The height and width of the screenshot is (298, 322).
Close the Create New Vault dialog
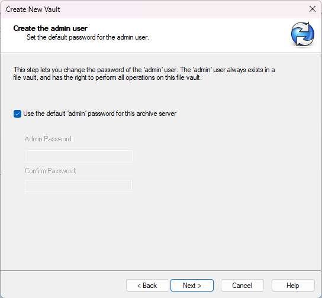(313, 9)
